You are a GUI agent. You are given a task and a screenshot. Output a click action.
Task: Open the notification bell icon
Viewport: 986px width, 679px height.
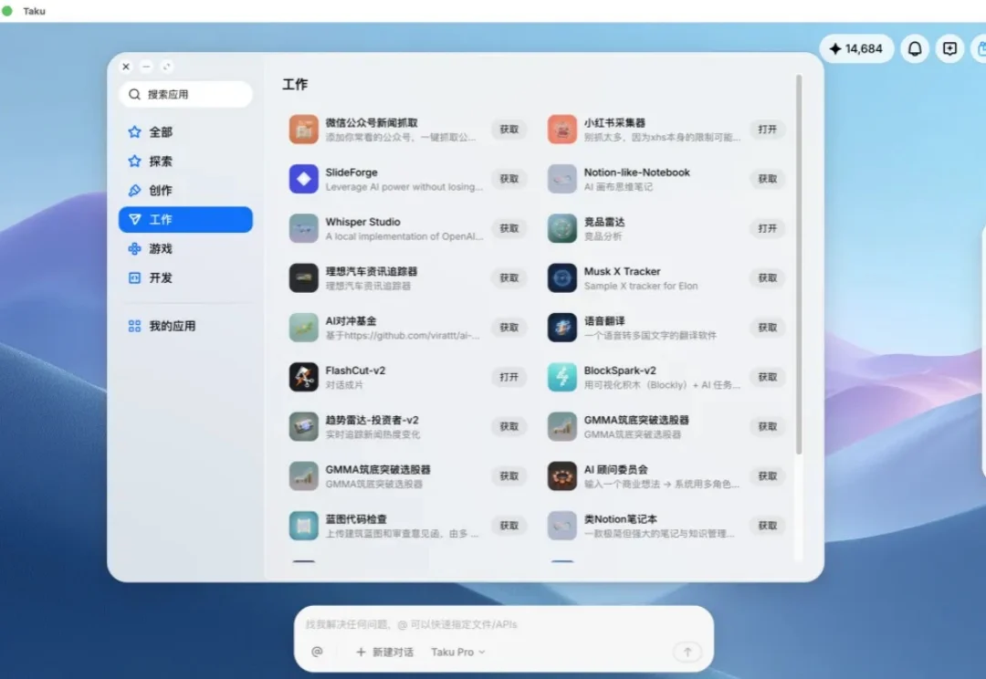point(914,48)
